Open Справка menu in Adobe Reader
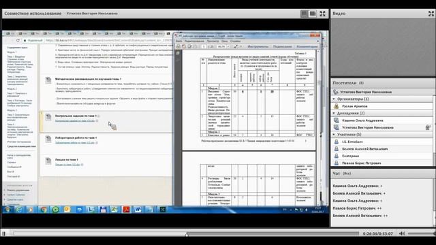Screen dimensions: 436x245 coord(235,41)
